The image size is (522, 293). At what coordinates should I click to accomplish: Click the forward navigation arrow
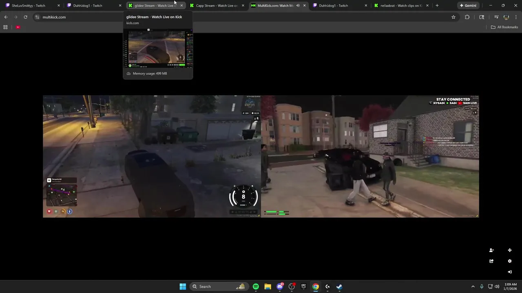pyautogui.click(x=15, y=17)
